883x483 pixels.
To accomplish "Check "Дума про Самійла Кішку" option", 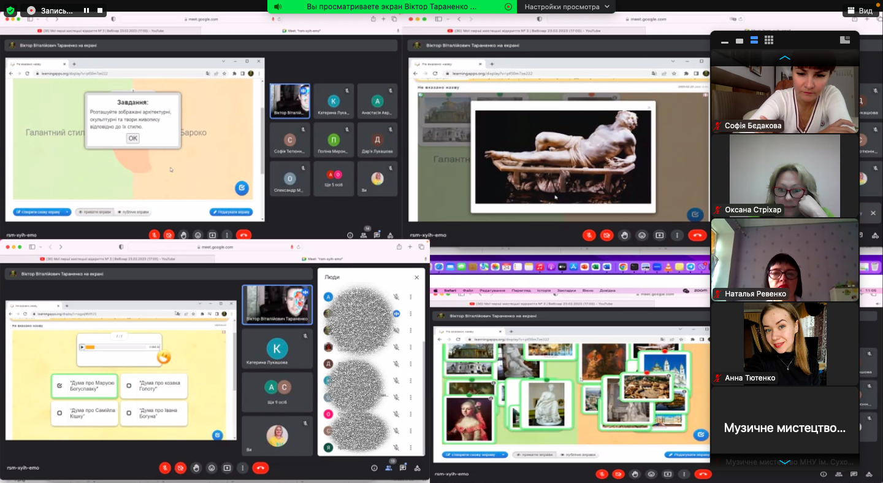I will coord(59,413).
